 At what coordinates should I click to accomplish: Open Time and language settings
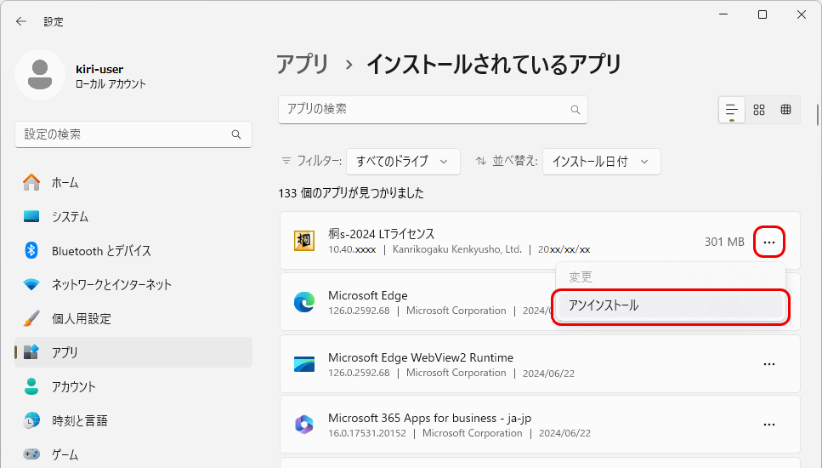tap(133, 421)
